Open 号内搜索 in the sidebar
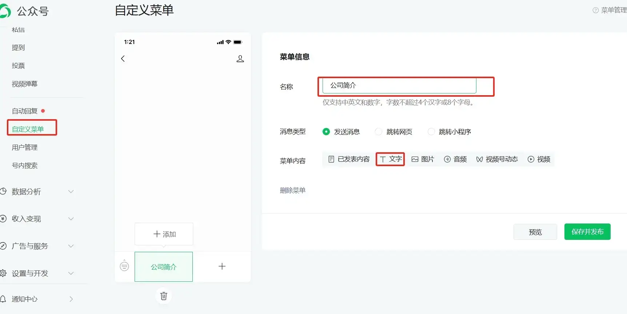This screenshot has width=627, height=314. click(24, 166)
